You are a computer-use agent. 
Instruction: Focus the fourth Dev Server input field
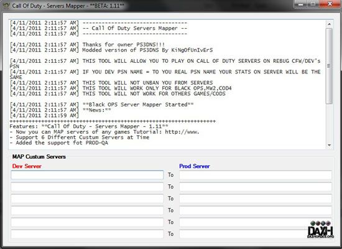(x=87, y=210)
